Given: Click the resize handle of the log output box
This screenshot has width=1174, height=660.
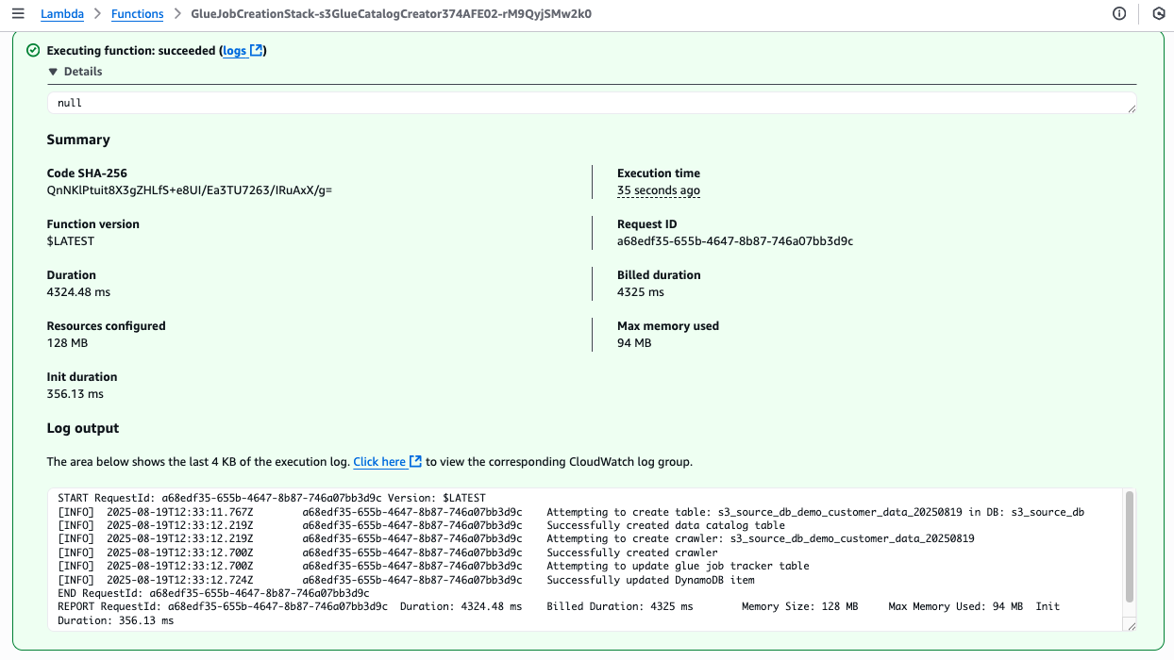Looking at the screenshot, I should (1131, 626).
